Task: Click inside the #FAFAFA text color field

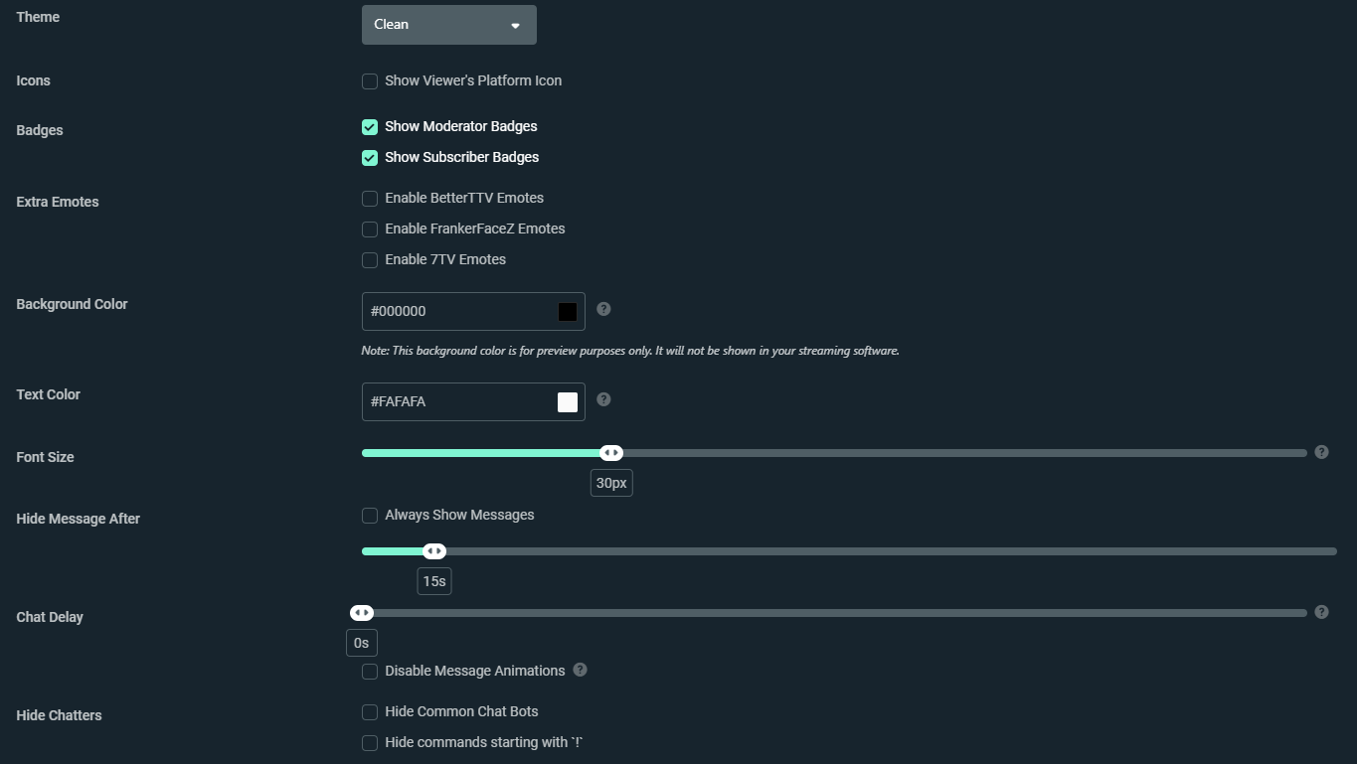Action: [x=457, y=401]
